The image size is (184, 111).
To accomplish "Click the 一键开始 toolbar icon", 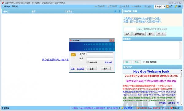I will [x=133, y=6].
